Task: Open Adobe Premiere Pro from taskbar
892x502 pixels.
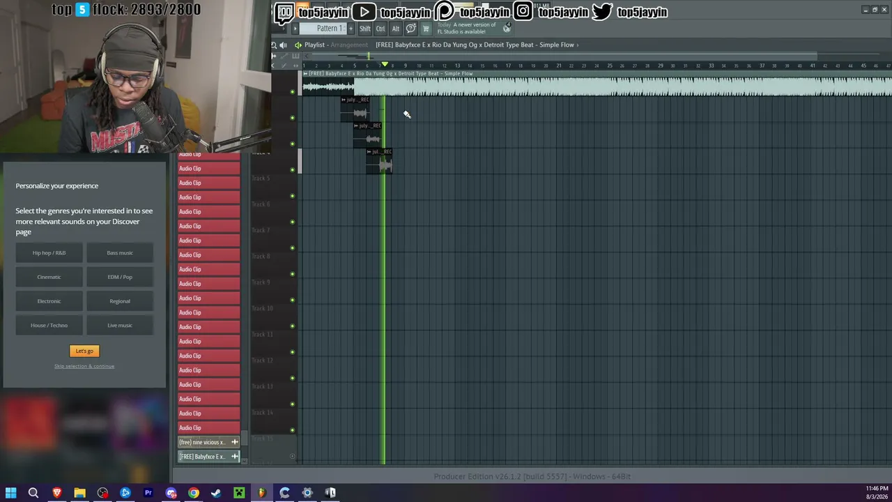Action: click(x=148, y=493)
